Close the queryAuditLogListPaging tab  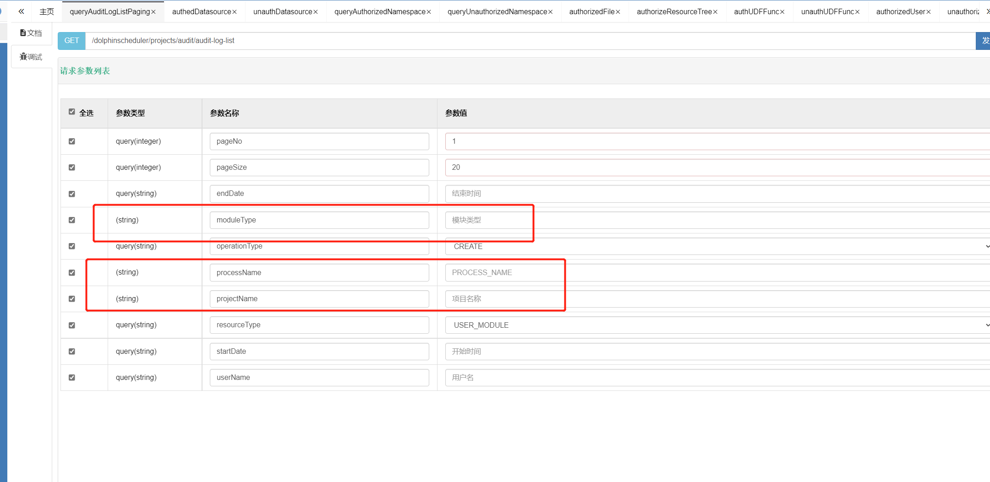153,12
